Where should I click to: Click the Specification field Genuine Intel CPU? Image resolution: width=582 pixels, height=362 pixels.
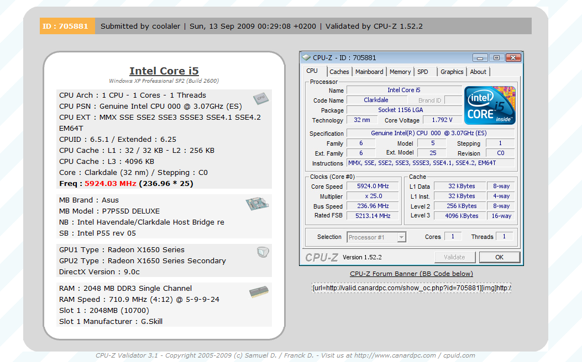(431, 134)
